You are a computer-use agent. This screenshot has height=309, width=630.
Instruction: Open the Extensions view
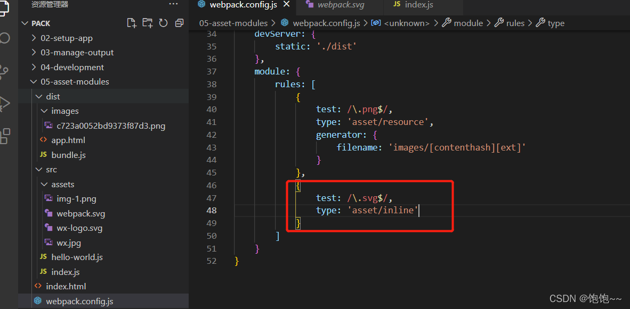pyautogui.click(x=4, y=136)
